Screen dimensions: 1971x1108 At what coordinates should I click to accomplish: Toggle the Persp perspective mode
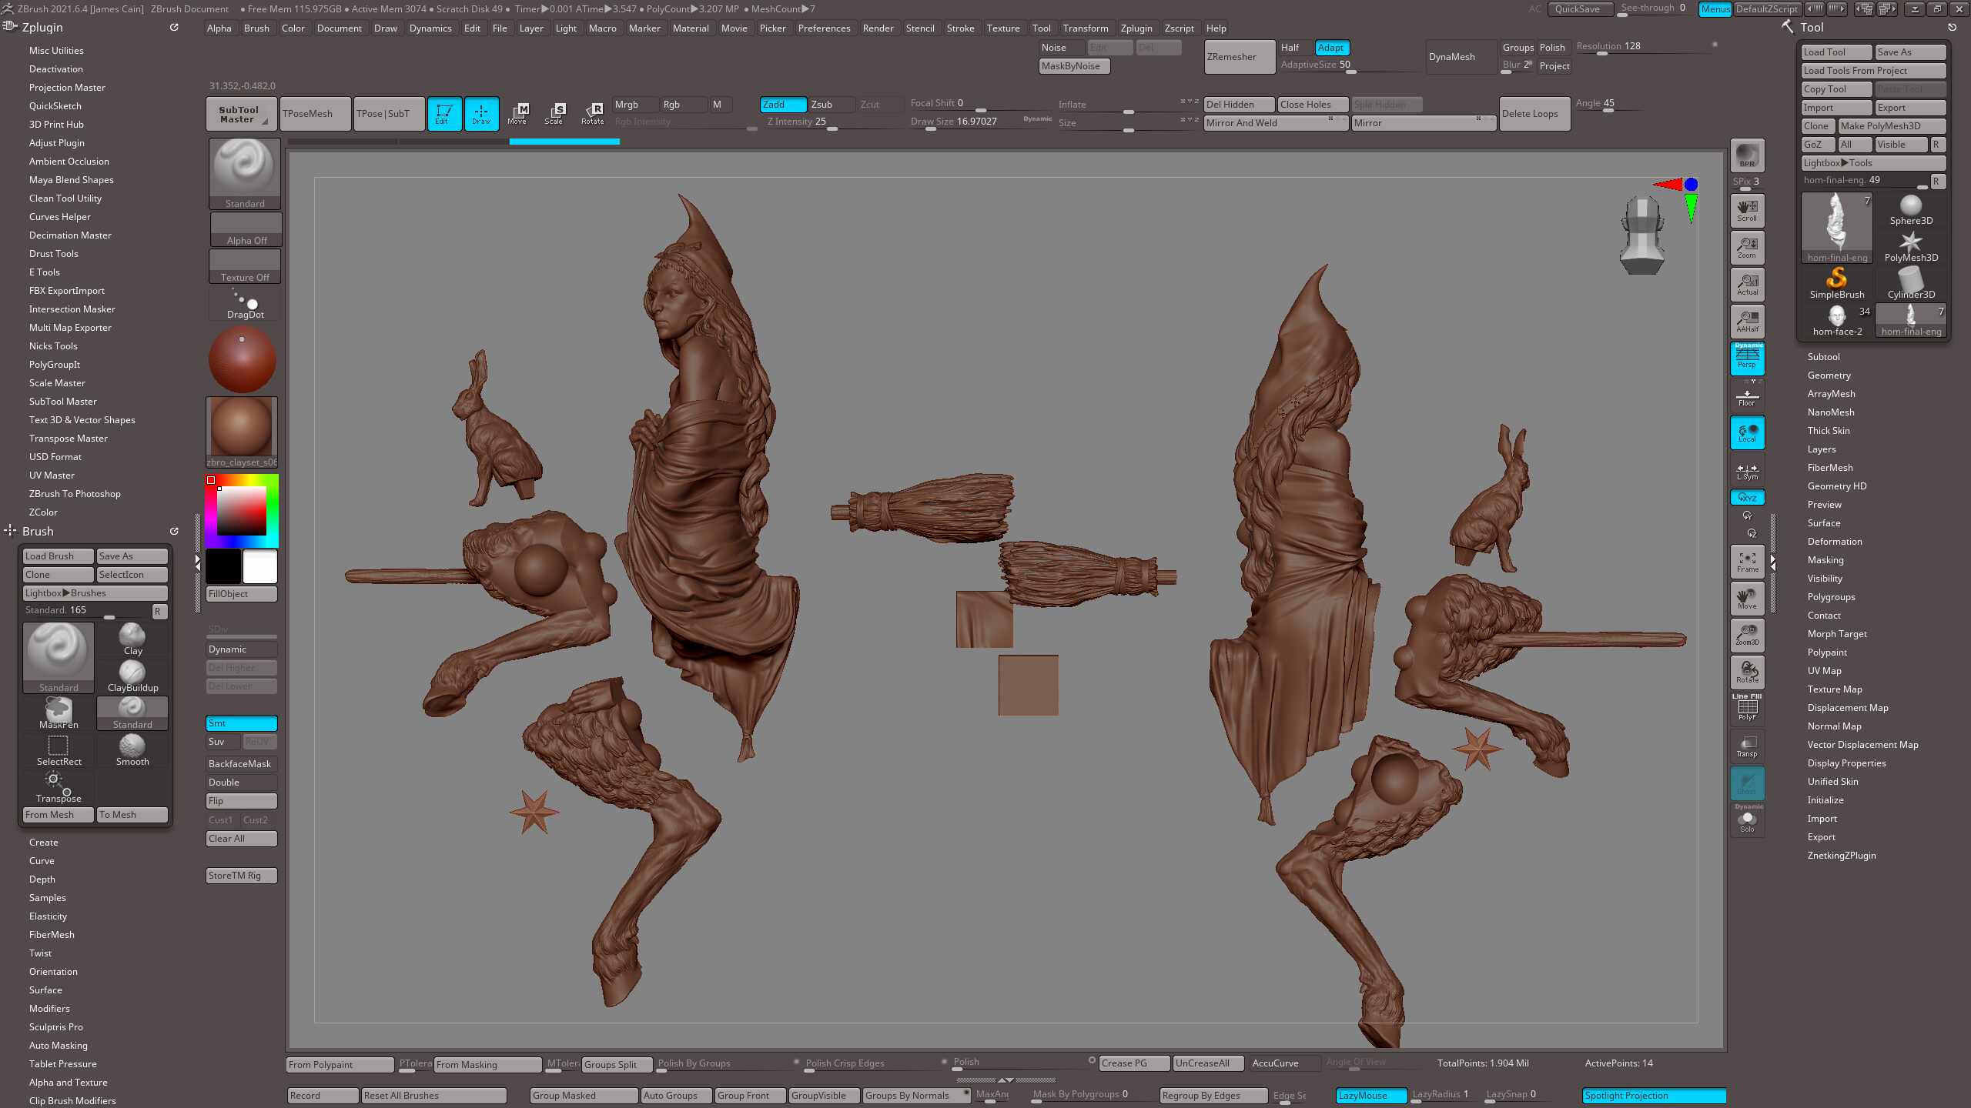pos(1747,358)
